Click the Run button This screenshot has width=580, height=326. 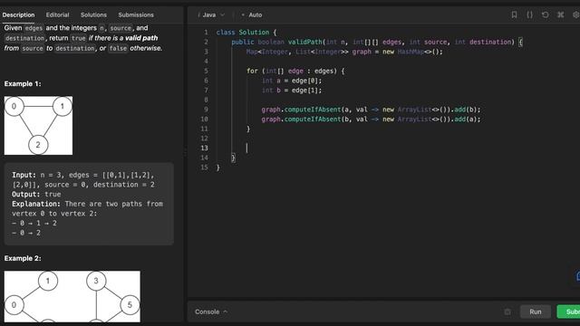pyautogui.click(x=536, y=312)
